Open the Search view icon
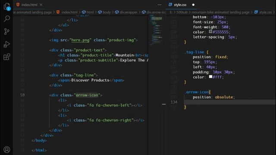Viewport: 276px width, 155px height. (x=7, y=19)
